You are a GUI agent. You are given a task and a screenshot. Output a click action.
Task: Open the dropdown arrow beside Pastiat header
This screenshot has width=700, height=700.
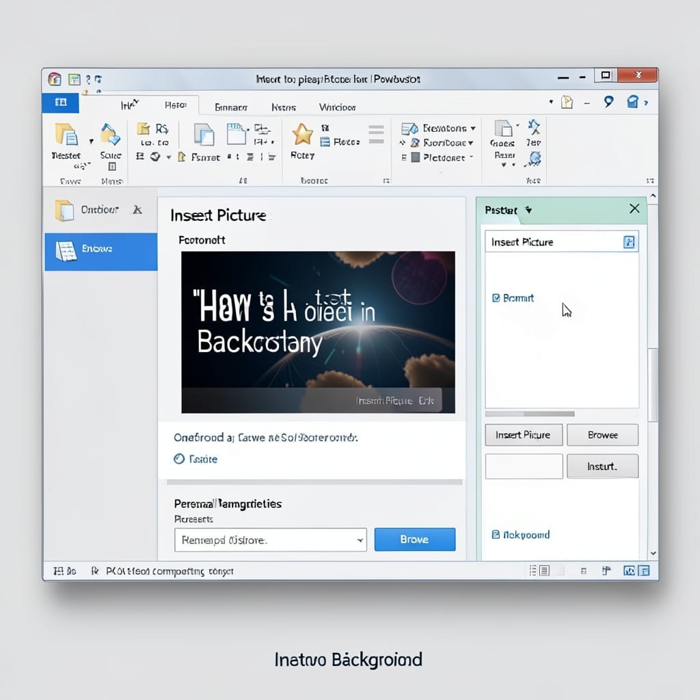[528, 210]
